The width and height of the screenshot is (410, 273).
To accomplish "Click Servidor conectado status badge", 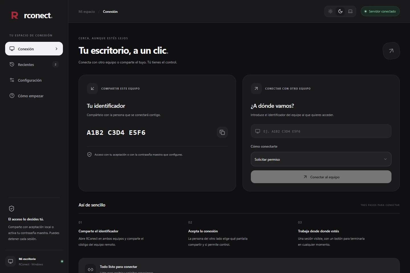I will coord(380,11).
